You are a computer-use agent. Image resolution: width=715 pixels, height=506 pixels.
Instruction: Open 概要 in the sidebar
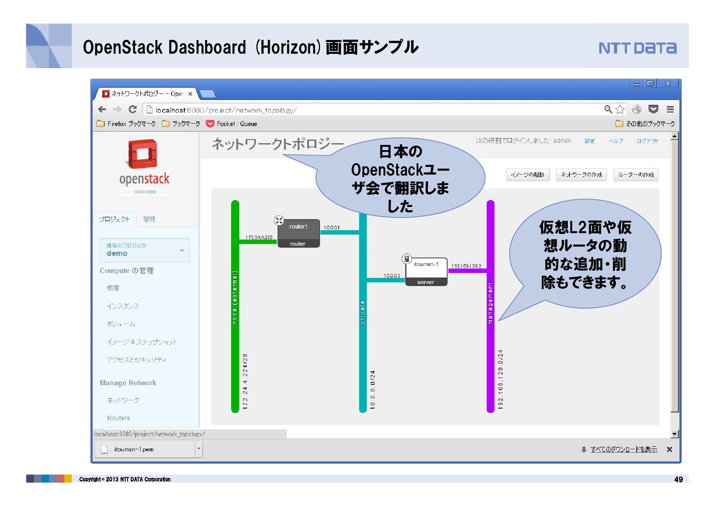[x=113, y=288]
